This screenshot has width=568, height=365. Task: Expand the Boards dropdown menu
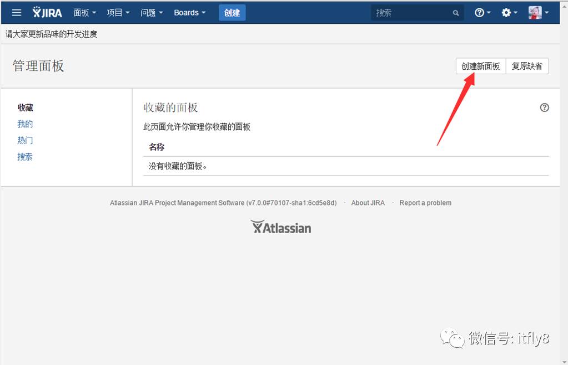tap(189, 13)
